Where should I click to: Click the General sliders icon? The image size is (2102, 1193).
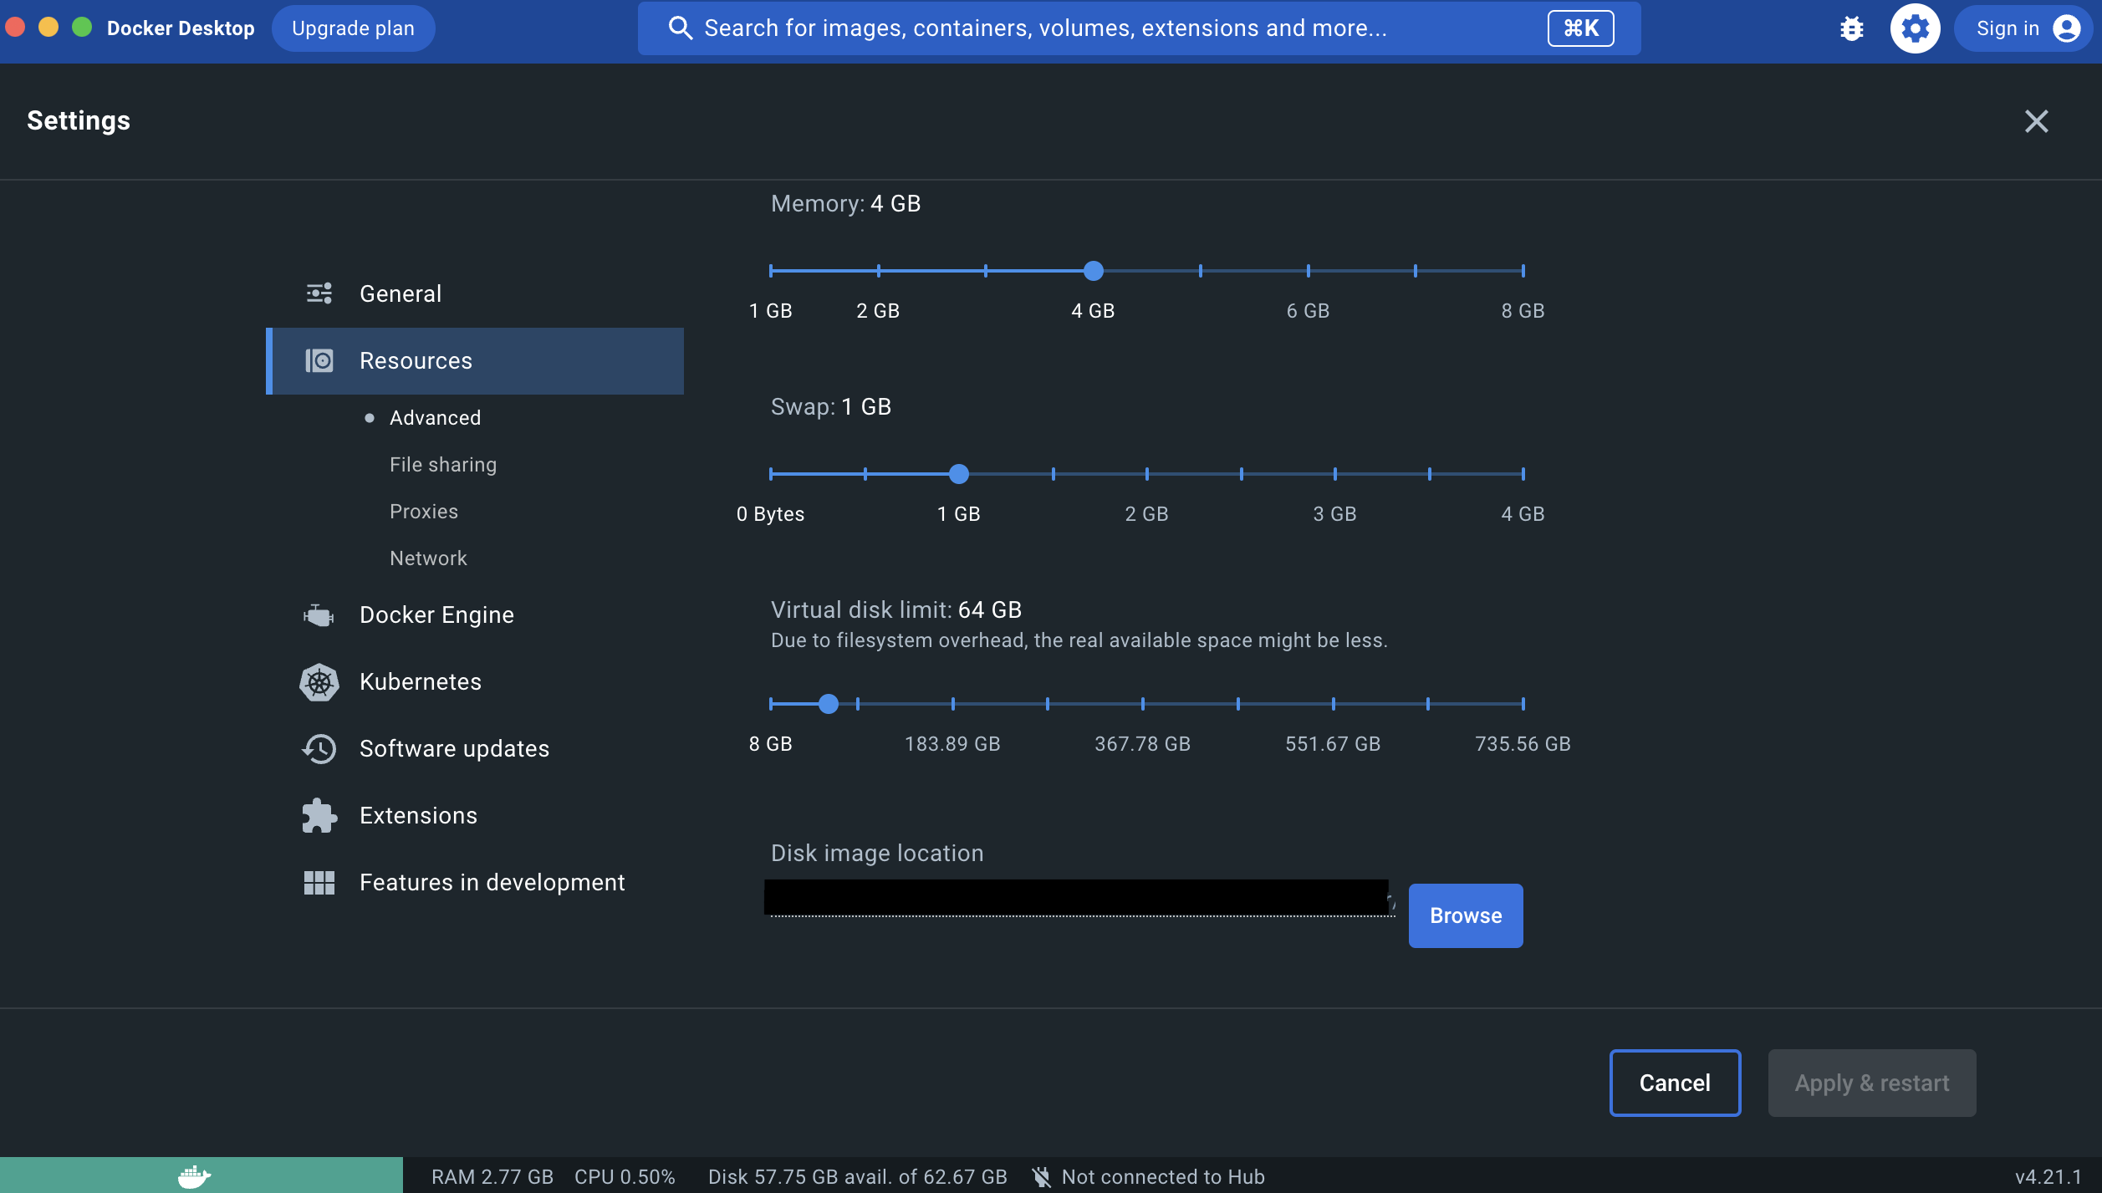click(x=319, y=293)
